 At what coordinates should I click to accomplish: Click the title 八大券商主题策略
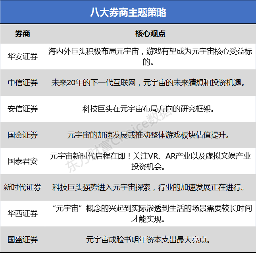128,12
